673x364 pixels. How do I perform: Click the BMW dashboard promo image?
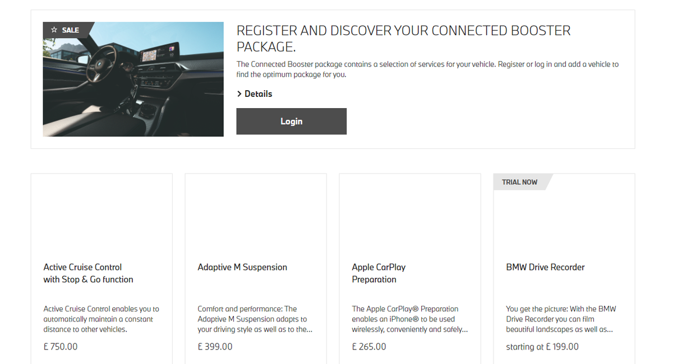tap(133, 79)
